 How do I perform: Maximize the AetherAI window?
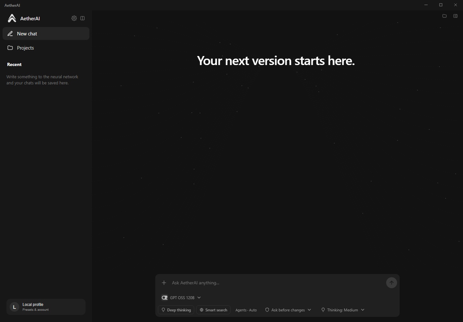(x=441, y=5)
